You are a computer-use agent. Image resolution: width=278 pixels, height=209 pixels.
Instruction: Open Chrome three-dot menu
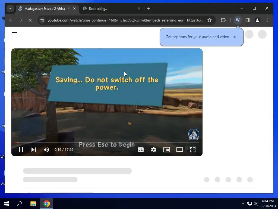[x=267, y=20]
